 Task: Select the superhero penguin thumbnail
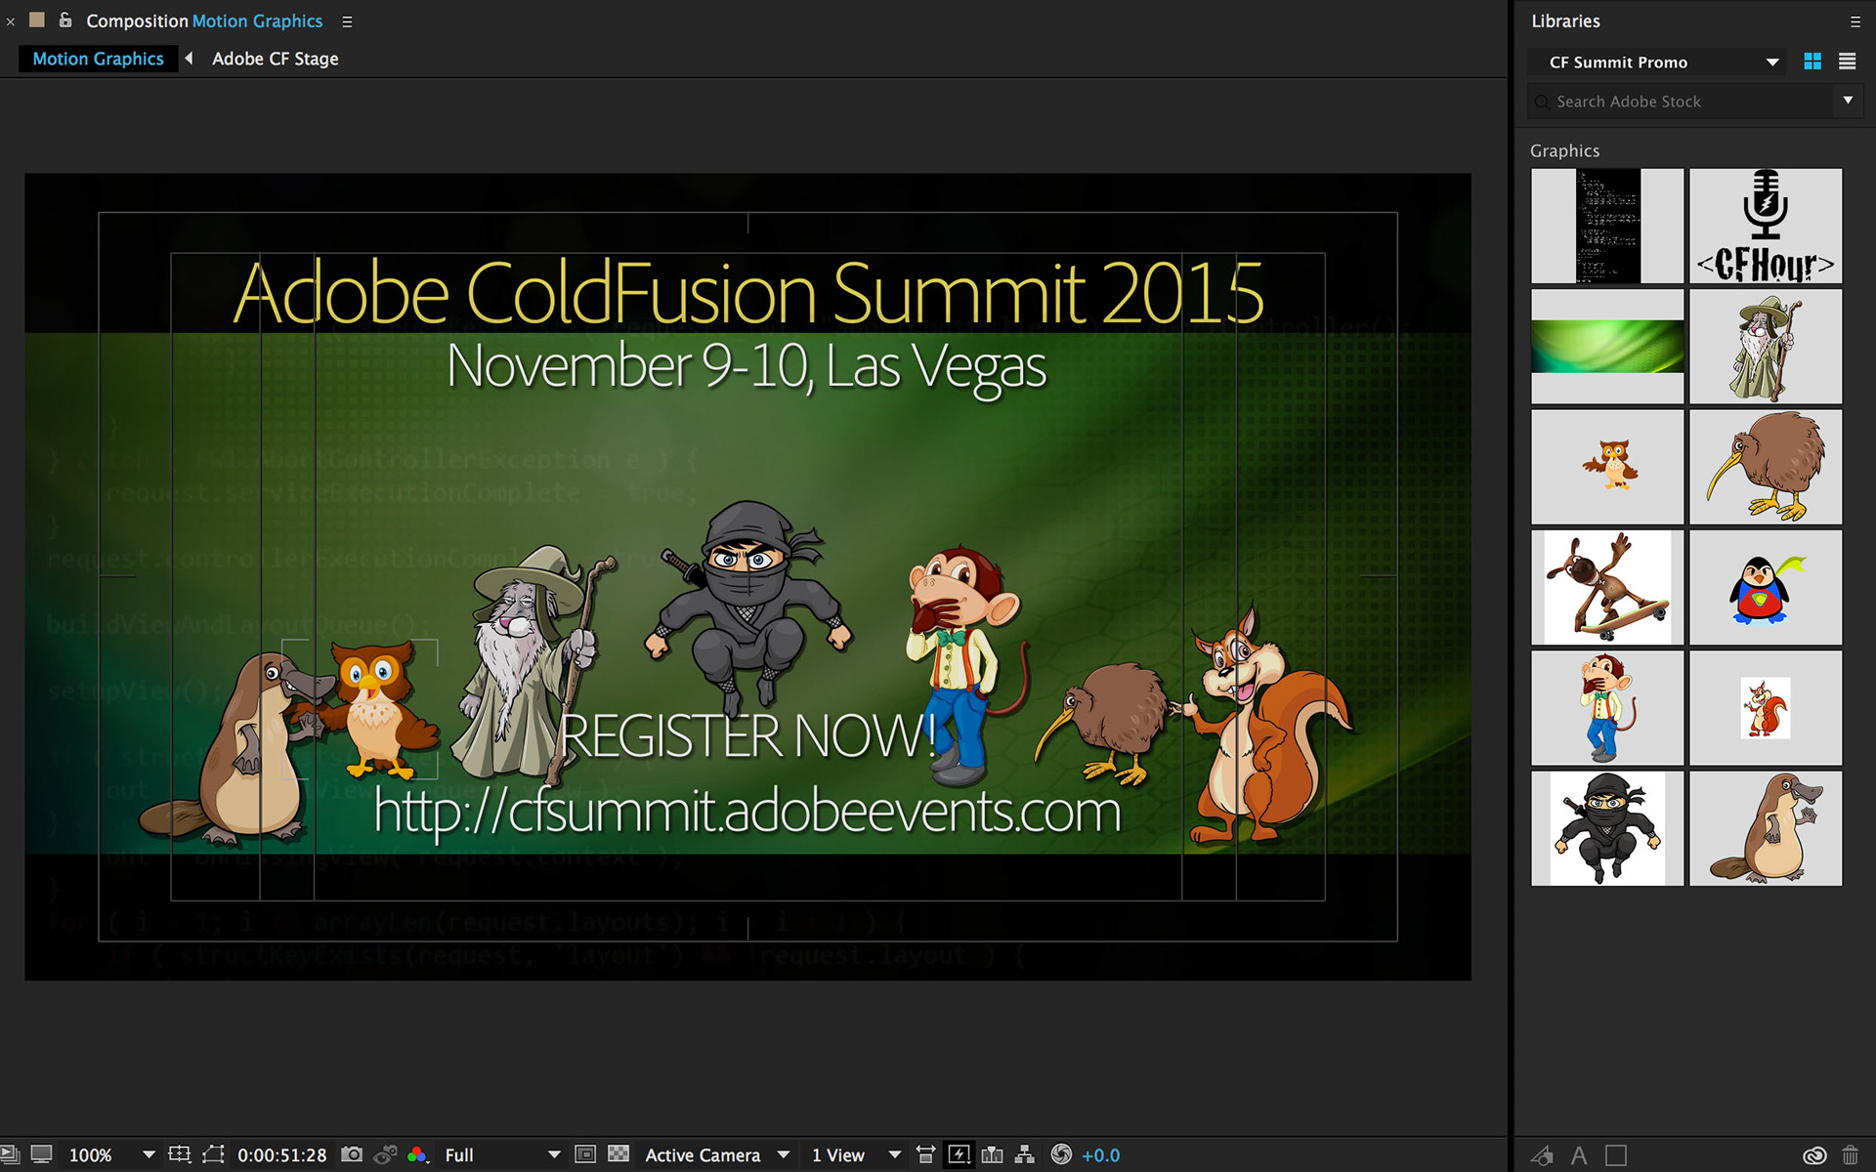point(1766,588)
